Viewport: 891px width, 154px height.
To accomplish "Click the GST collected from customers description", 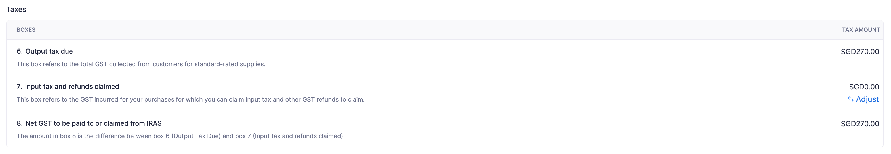I will click(x=141, y=64).
